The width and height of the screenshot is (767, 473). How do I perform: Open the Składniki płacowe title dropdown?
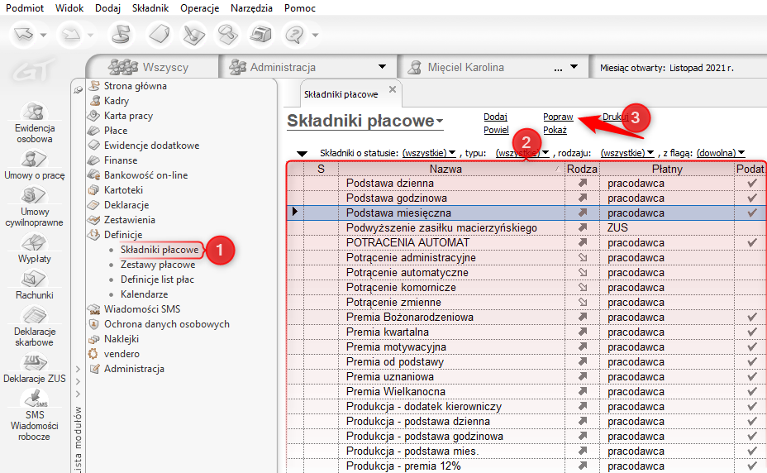440,122
